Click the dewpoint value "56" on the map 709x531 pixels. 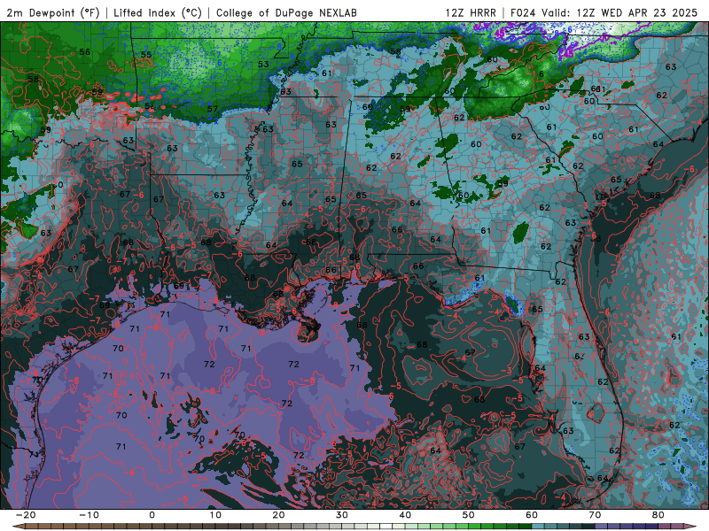point(84,52)
